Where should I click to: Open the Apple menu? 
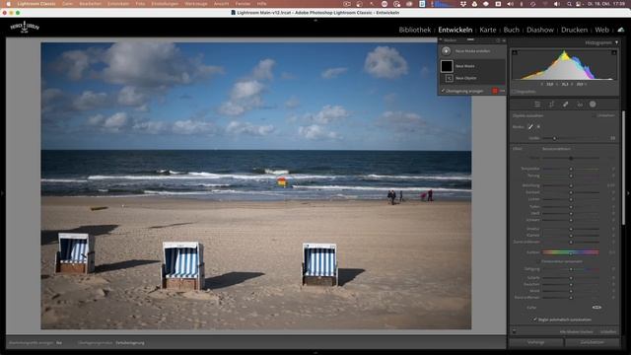click(x=8, y=4)
